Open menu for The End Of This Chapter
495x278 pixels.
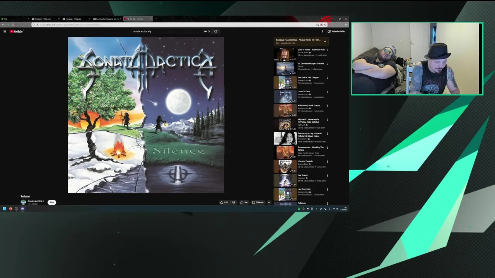pyautogui.click(x=327, y=78)
